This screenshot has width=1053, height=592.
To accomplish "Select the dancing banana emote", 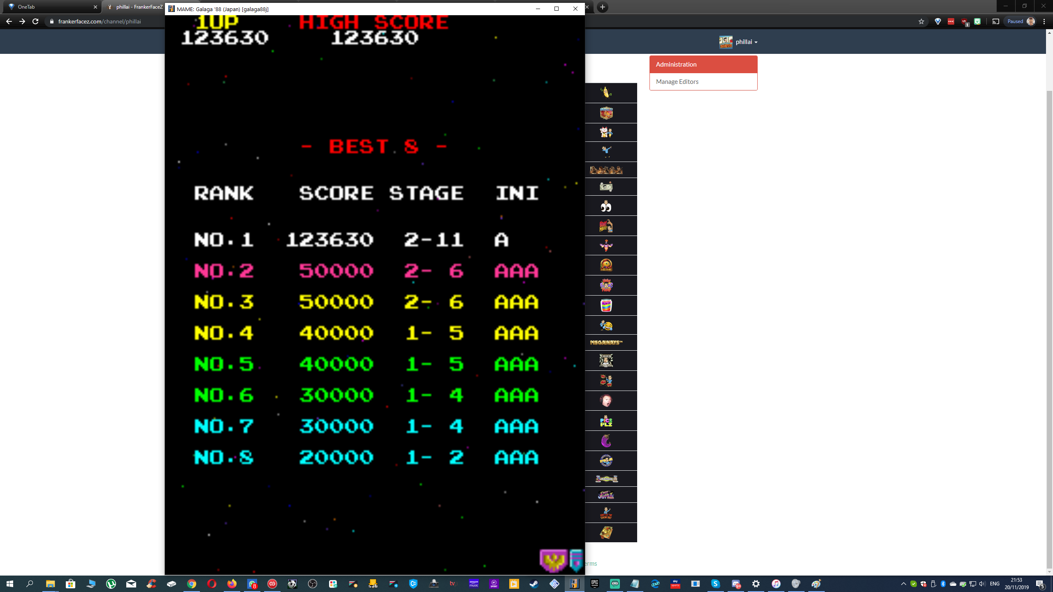I will point(606,92).
